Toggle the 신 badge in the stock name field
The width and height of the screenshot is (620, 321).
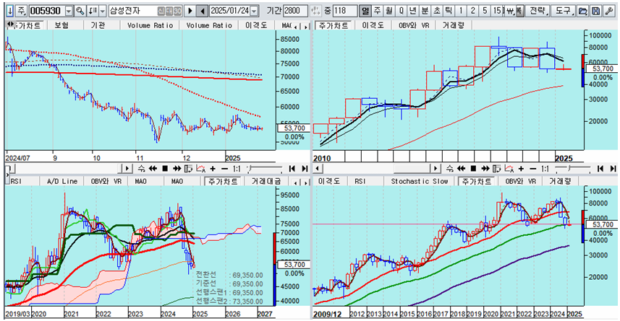coord(161,11)
